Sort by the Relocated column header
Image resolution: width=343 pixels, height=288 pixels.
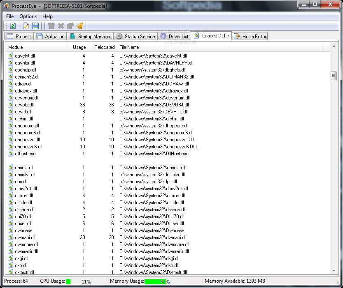103,47
